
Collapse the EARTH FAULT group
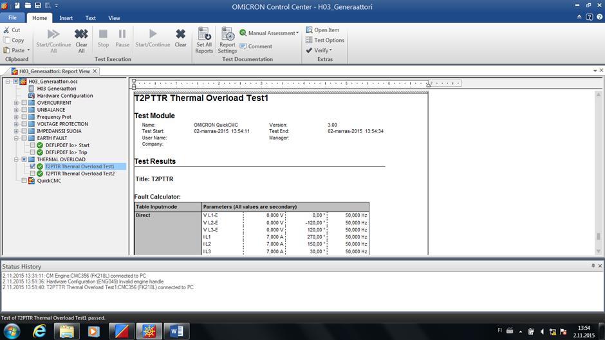point(16,138)
